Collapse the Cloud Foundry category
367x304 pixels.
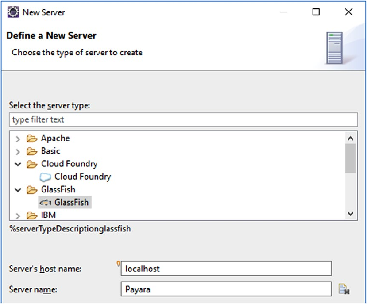[18, 164]
